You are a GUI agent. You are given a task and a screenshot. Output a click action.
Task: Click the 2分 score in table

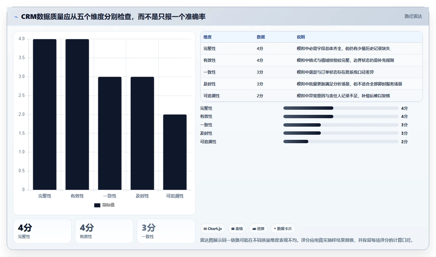coord(260,96)
